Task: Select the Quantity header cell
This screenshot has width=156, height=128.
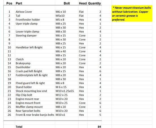Action: (94, 3)
